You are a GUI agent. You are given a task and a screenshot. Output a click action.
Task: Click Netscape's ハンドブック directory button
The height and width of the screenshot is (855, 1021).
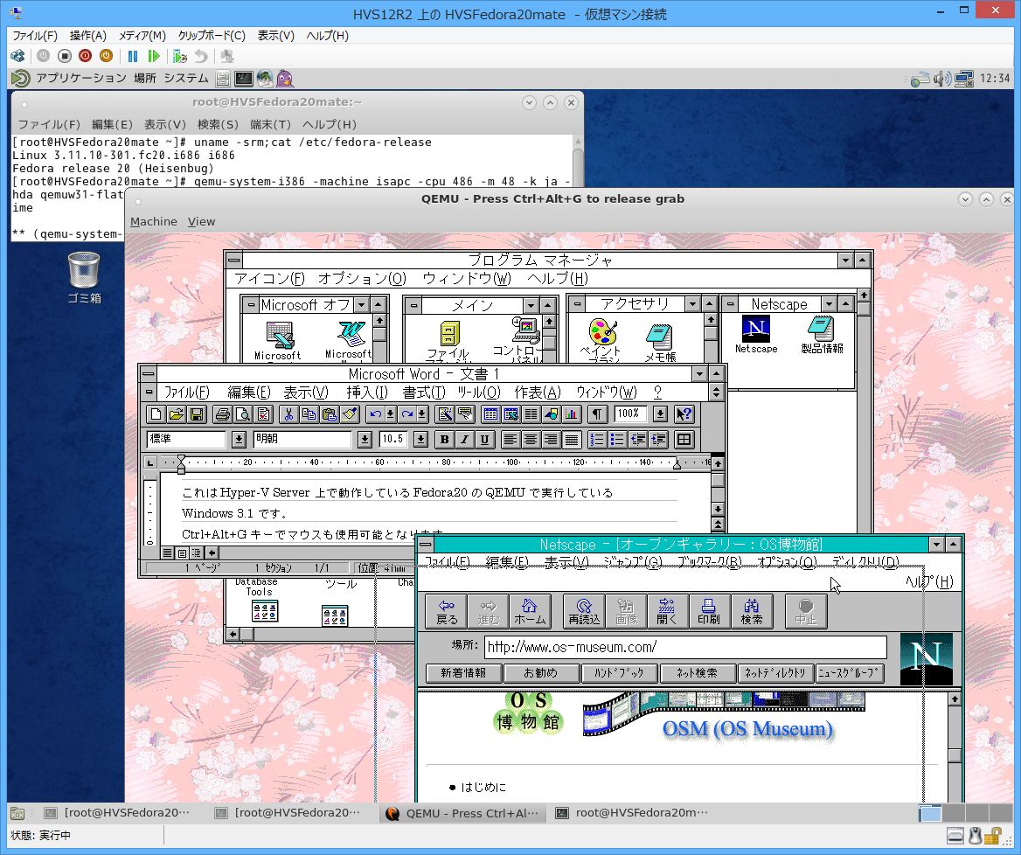619,672
